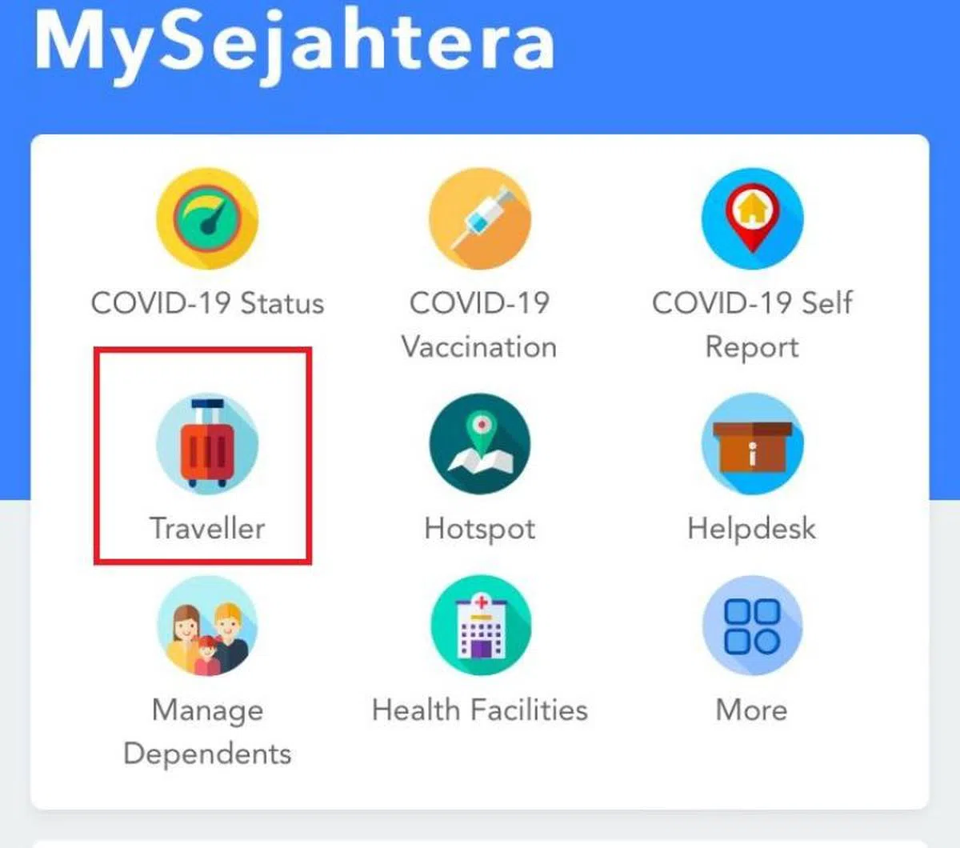Click the "COVID-19 Vaccination" text label
The height and width of the screenshot is (848, 960).
tap(479, 325)
